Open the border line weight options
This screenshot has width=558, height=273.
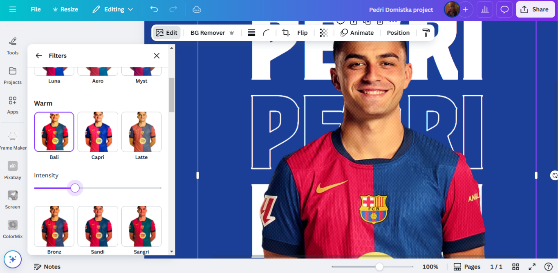(251, 33)
